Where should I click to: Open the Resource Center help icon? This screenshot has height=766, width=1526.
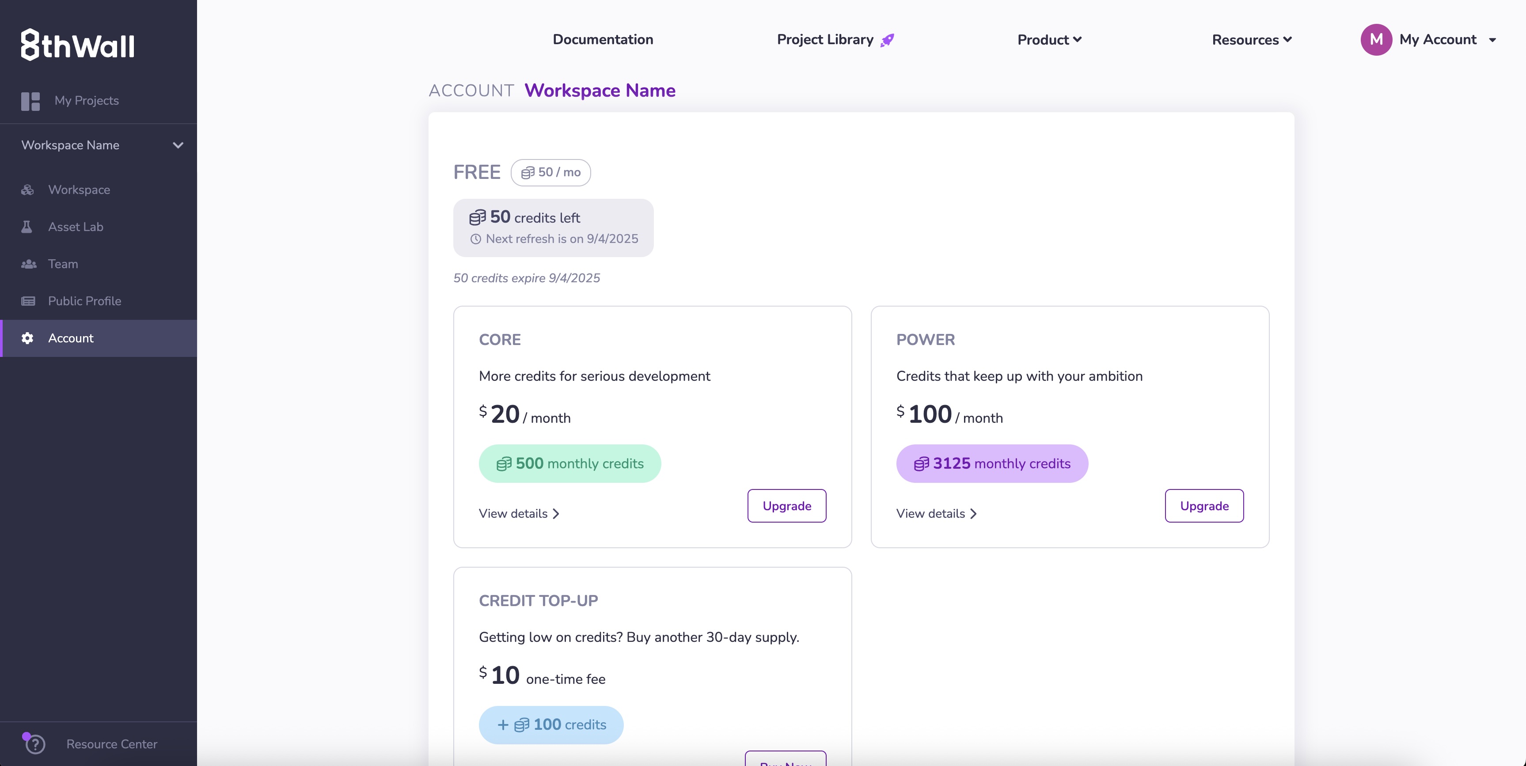coord(35,744)
